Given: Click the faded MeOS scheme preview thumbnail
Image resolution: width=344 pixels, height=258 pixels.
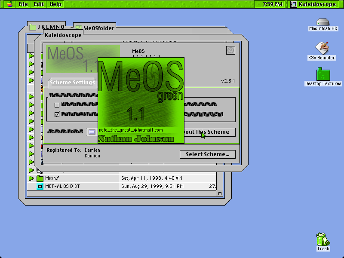Looking at the screenshot, I should coord(72,59).
